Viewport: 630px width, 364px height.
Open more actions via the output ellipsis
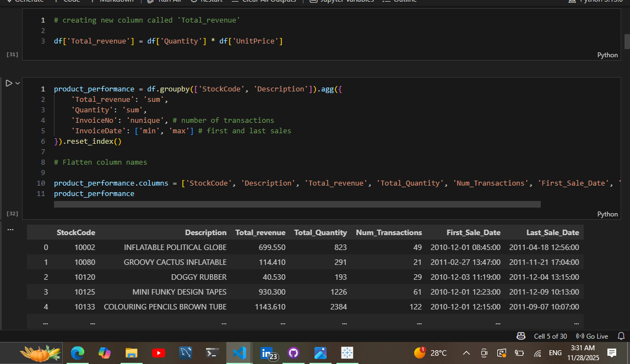click(10, 229)
